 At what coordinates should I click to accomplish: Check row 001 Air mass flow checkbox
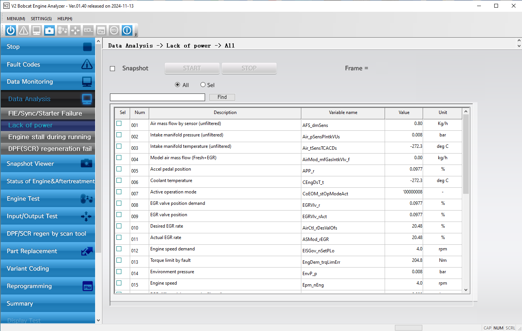pos(119,124)
